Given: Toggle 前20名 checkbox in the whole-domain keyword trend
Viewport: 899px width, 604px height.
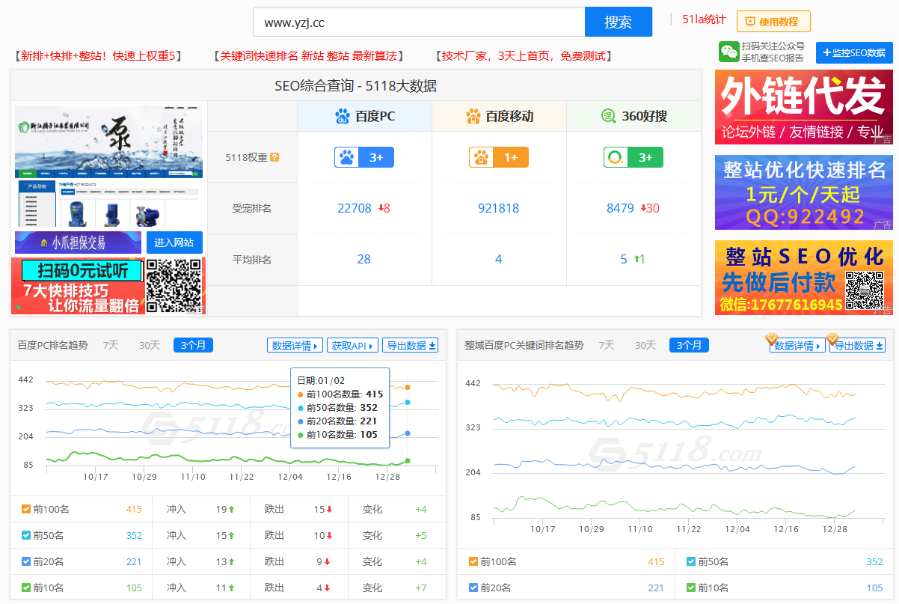Looking at the screenshot, I should [x=473, y=588].
